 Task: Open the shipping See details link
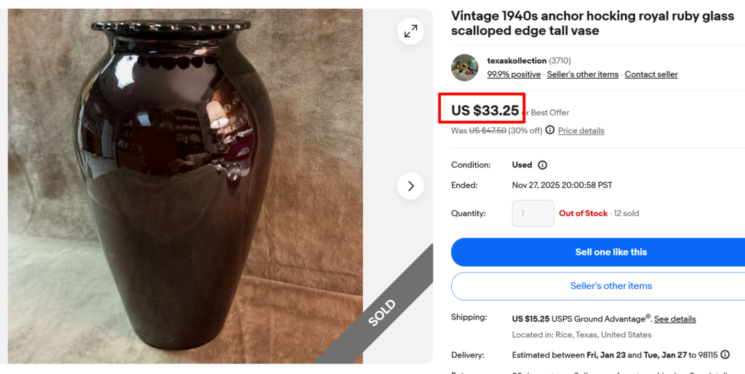pyautogui.click(x=674, y=319)
